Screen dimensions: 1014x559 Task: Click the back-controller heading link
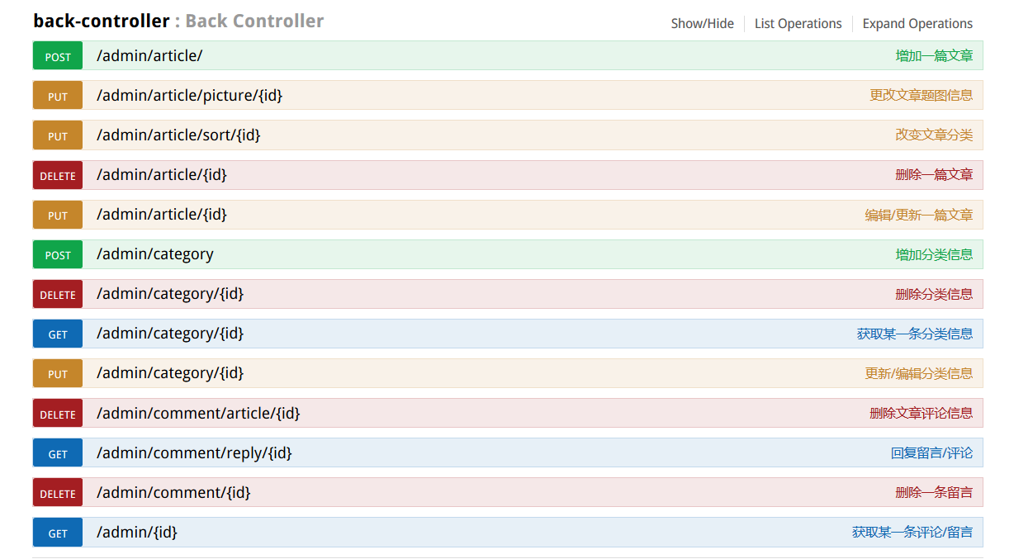101,21
